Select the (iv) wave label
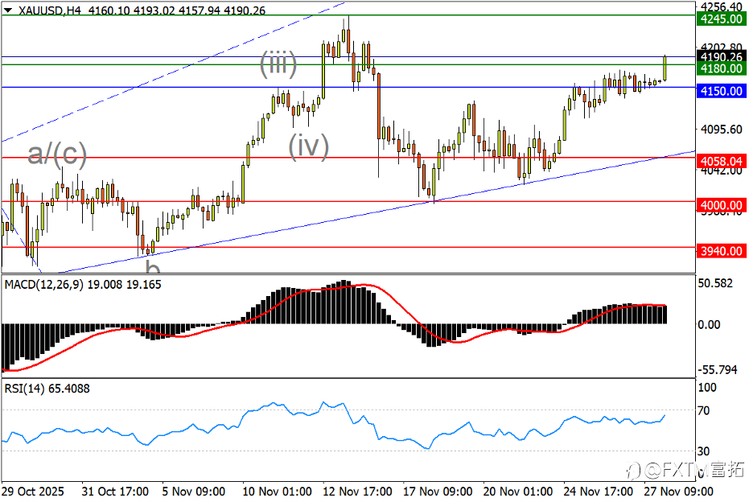The width and height of the screenshot is (753, 502). click(308, 146)
